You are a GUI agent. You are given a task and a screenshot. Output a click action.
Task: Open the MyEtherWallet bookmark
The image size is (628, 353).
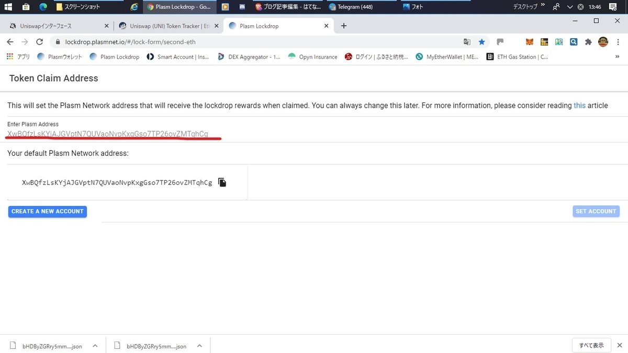point(447,56)
